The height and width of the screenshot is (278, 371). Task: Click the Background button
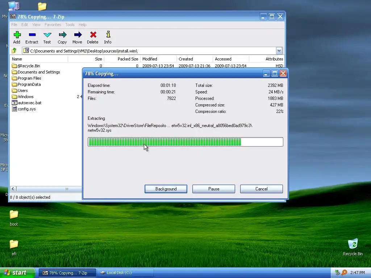(x=166, y=189)
